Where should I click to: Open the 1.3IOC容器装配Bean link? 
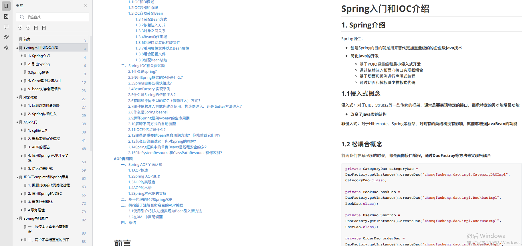coord(146,13)
